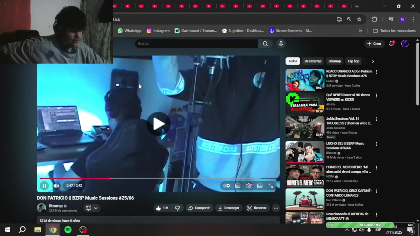Click the Chrome zoom magnifier icon

(349, 19)
